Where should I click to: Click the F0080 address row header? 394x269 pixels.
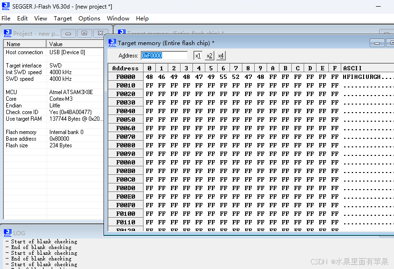[125, 145]
